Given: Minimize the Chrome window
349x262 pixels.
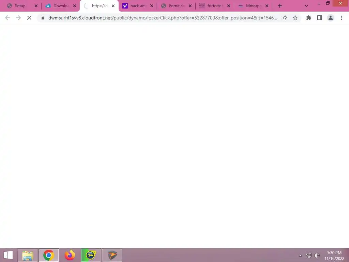Looking at the screenshot, I should point(319,3).
